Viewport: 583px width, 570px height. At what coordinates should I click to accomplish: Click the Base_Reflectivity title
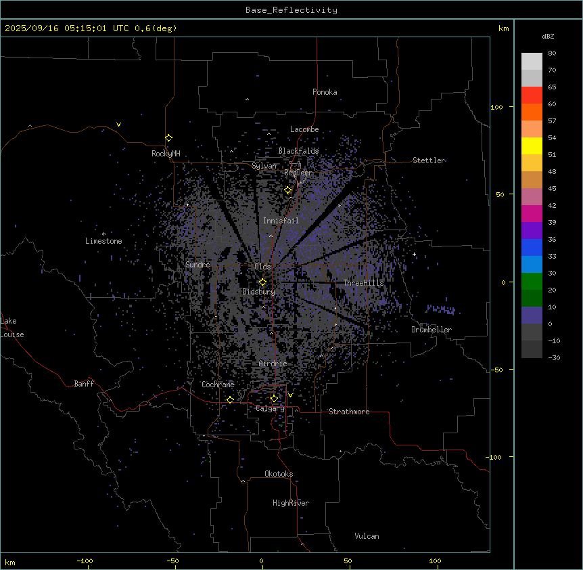coord(291,10)
